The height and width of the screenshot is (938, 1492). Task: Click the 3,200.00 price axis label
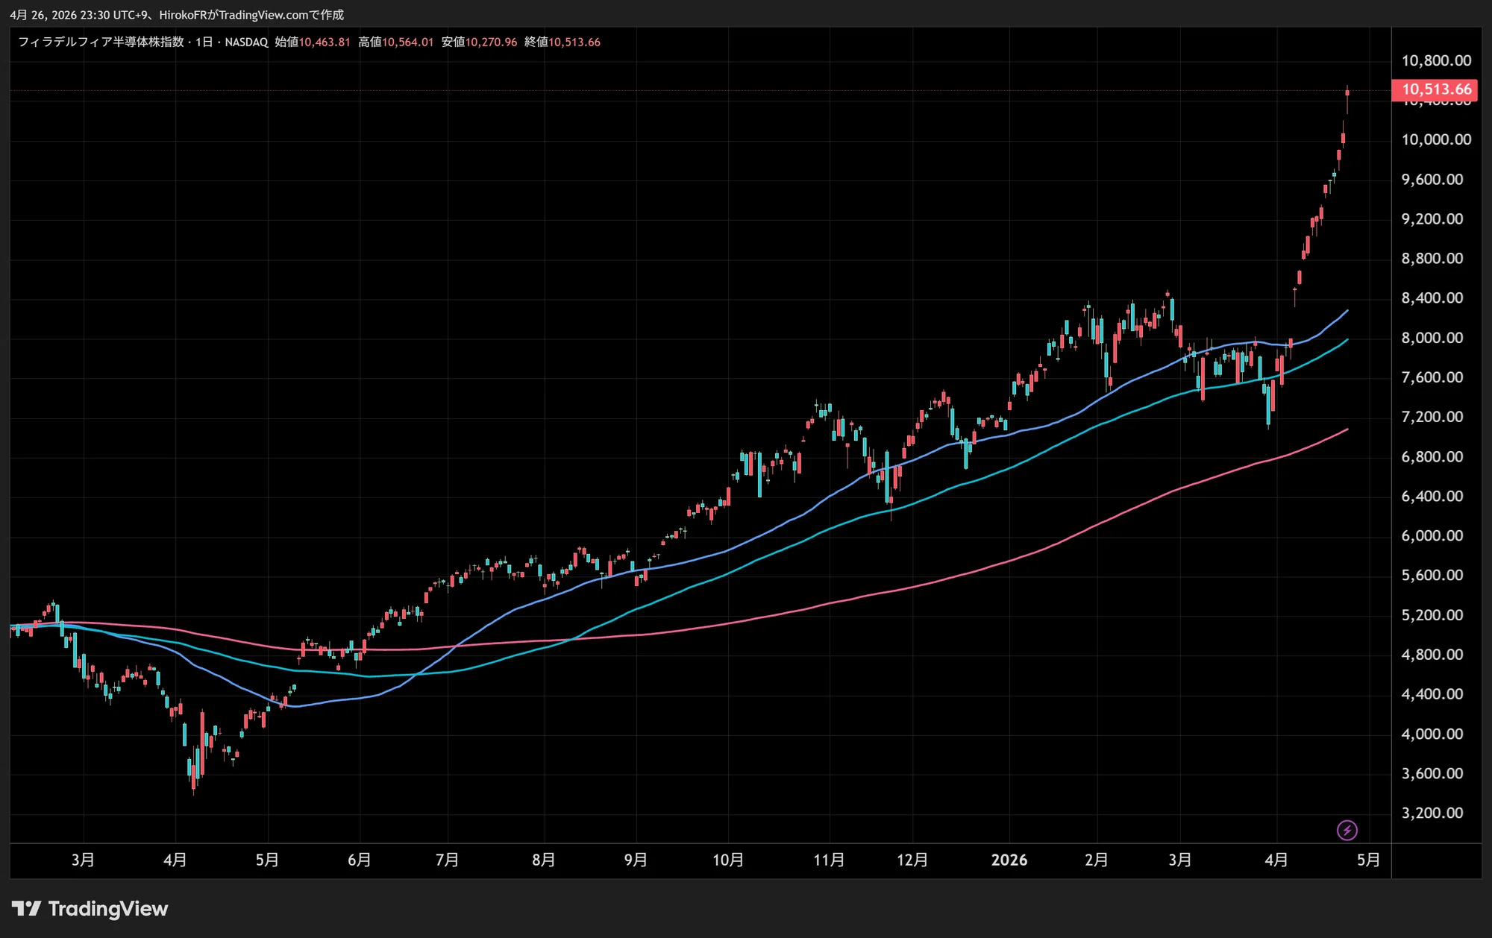pos(1432,813)
